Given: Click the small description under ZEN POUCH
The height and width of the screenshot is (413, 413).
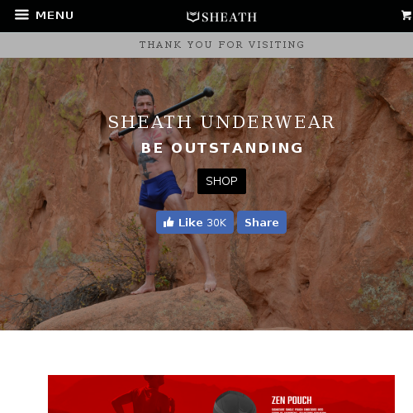Looking at the screenshot, I should tap(298, 411).
